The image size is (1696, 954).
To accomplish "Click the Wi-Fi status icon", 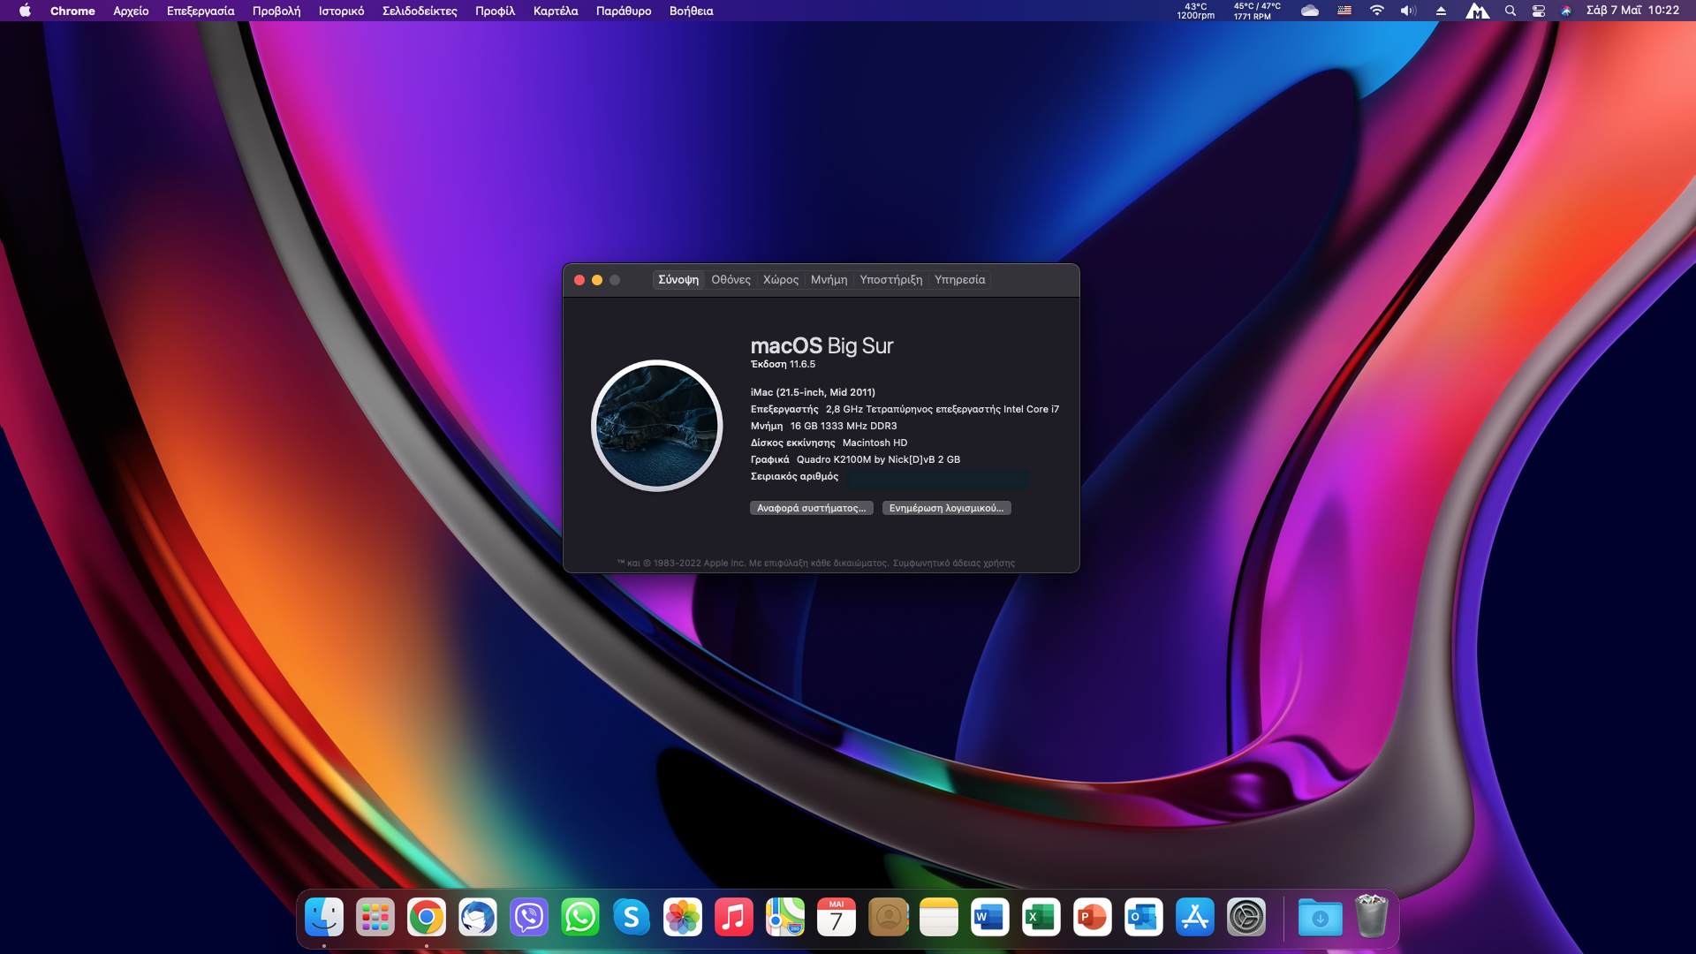I will click(1377, 11).
